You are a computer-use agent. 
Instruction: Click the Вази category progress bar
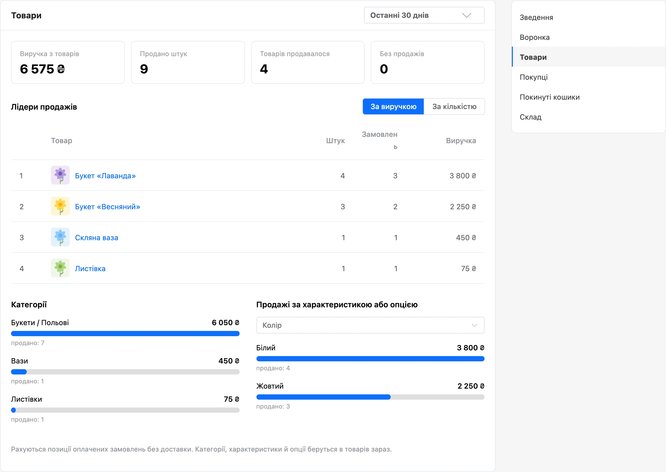[125, 372]
